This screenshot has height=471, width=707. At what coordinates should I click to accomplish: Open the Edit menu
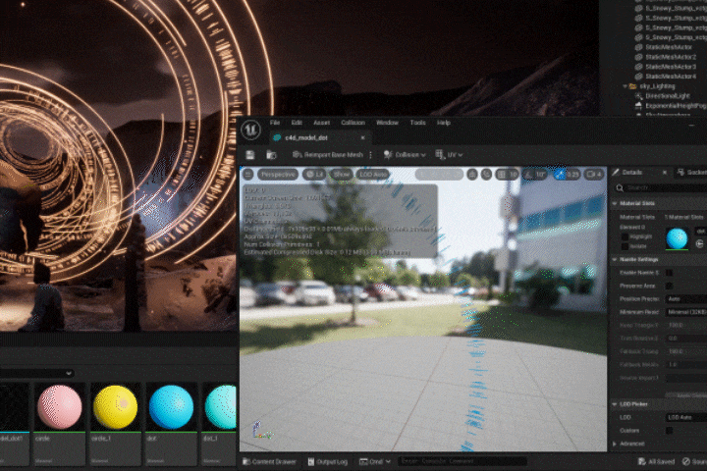[x=297, y=123]
